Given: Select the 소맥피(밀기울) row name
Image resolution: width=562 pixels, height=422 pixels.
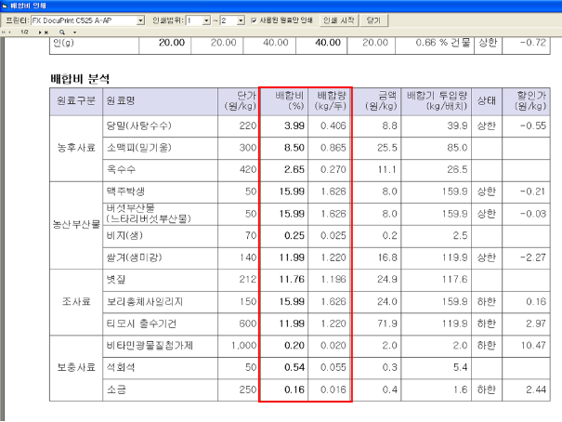Looking at the screenshot, I should pos(138,148).
